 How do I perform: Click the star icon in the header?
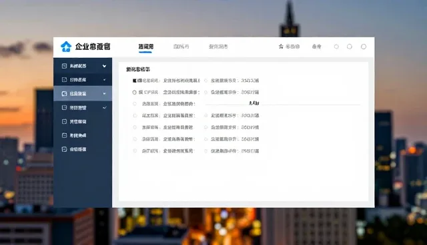pos(281,47)
